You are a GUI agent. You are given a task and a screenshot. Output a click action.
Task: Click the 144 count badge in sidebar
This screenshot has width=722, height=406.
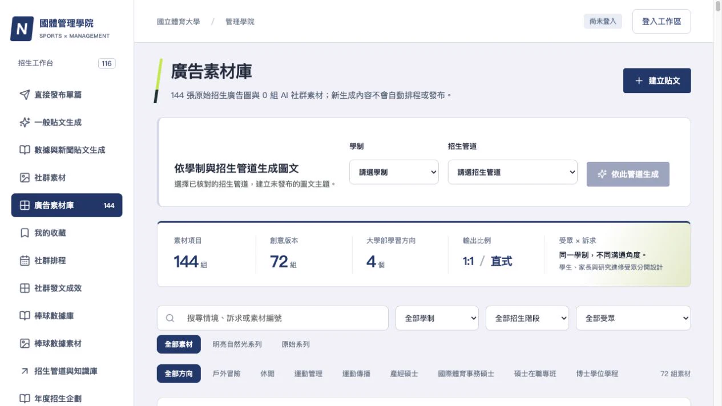[x=109, y=206]
